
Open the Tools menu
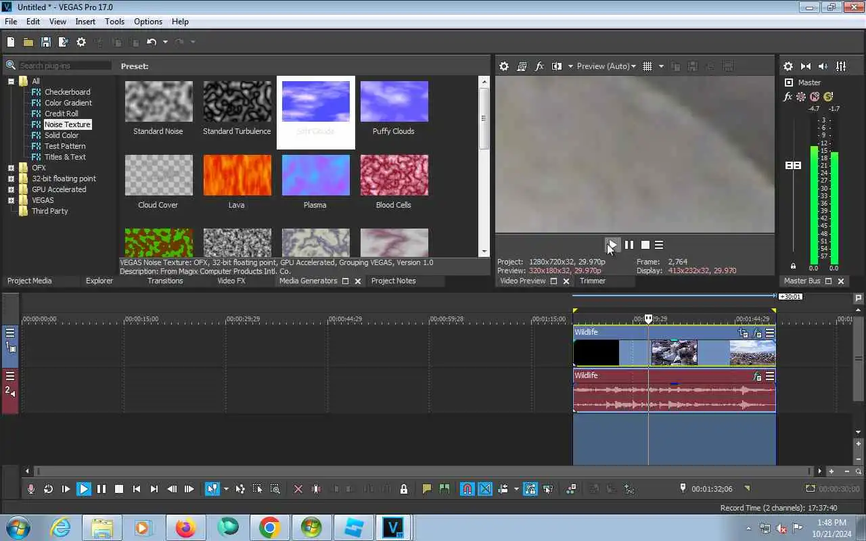(114, 22)
